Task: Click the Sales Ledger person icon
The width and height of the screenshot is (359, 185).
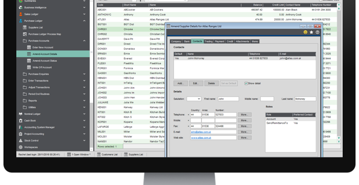Action: pyautogui.click(x=21, y=14)
